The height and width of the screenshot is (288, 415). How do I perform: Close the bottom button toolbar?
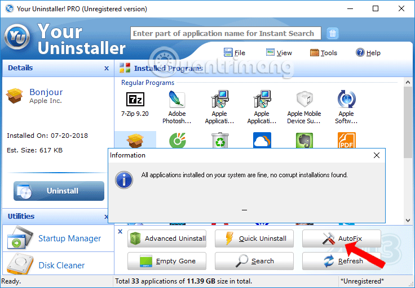(x=120, y=232)
